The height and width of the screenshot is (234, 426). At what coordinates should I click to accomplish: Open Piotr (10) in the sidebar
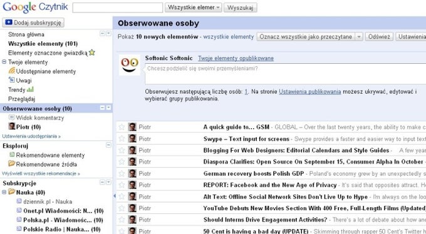(28, 127)
